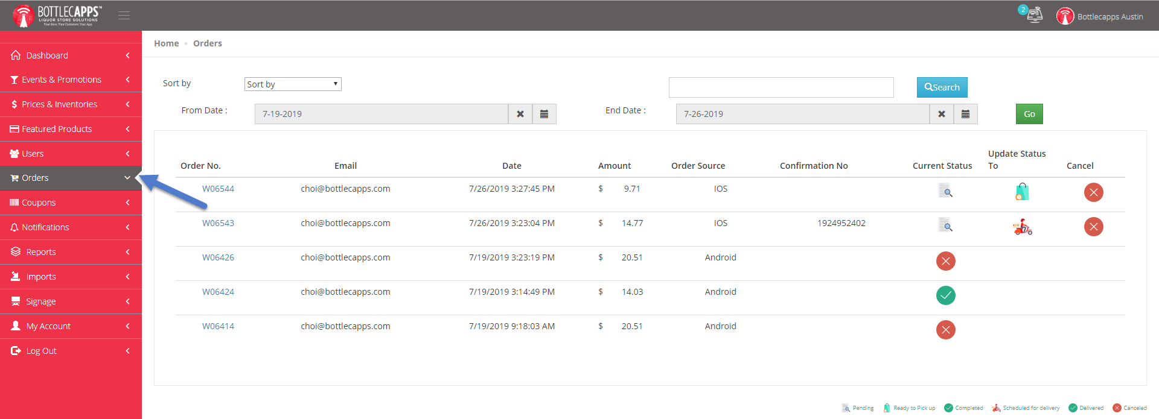This screenshot has height=419, width=1159.
Task: Toggle the hamburger sidebar menu icon
Action: 124,16
